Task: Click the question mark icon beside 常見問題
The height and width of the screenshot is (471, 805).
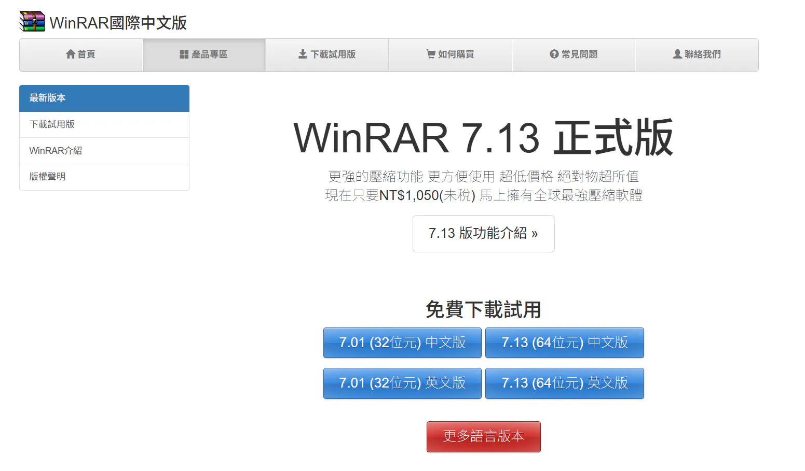Action: (x=554, y=54)
